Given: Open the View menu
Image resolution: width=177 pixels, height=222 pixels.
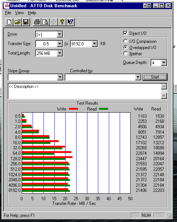Looking at the screenshot, I should (x=19, y=13).
